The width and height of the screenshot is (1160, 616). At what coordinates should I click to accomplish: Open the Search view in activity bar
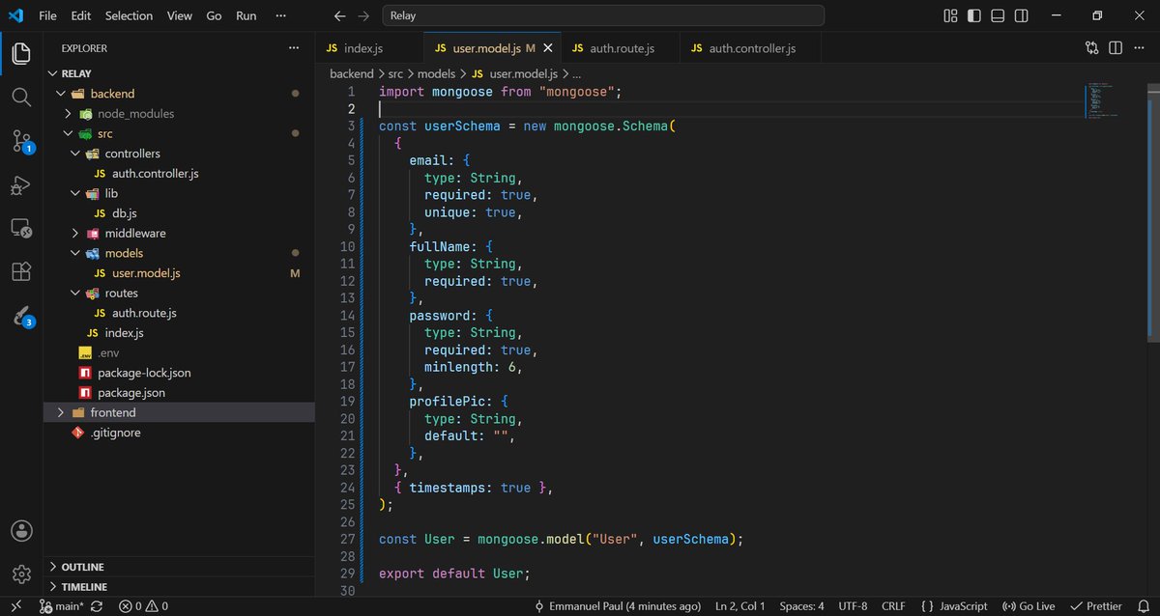coord(21,97)
